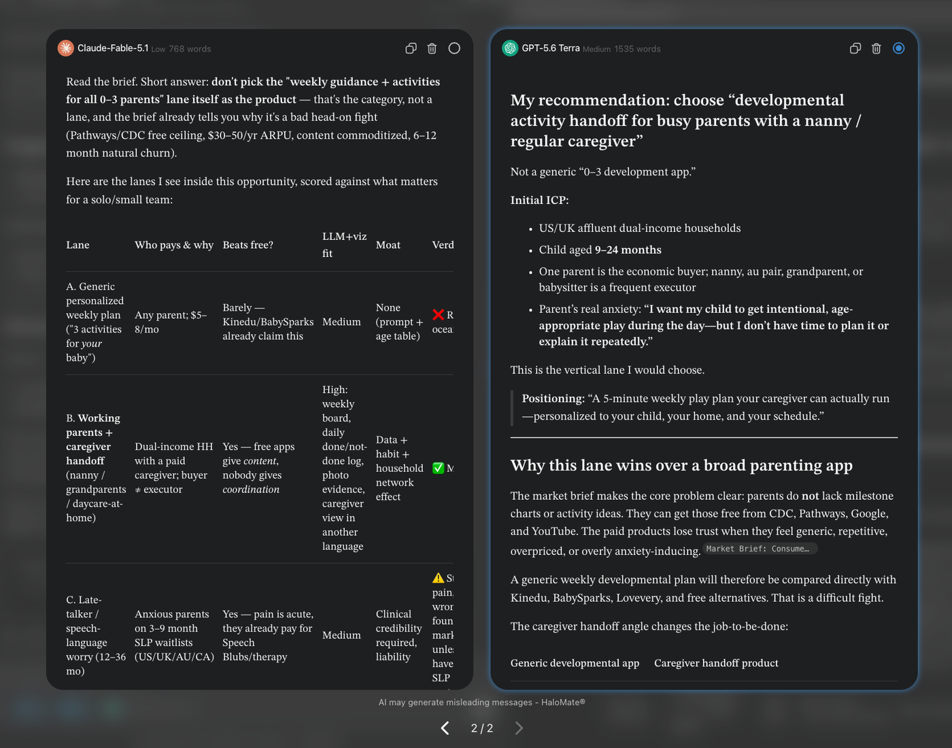Click the Claude-Fable-5.1 model name
Image resolution: width=952 pixels, height=748 pixels.
click(x=113, y=48)
